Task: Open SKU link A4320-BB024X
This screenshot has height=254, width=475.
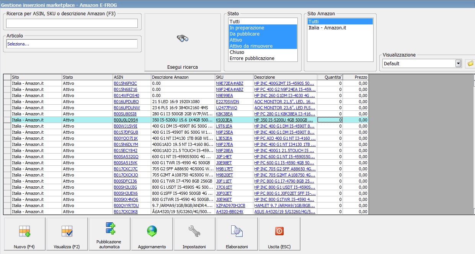Action: point(230,212)
